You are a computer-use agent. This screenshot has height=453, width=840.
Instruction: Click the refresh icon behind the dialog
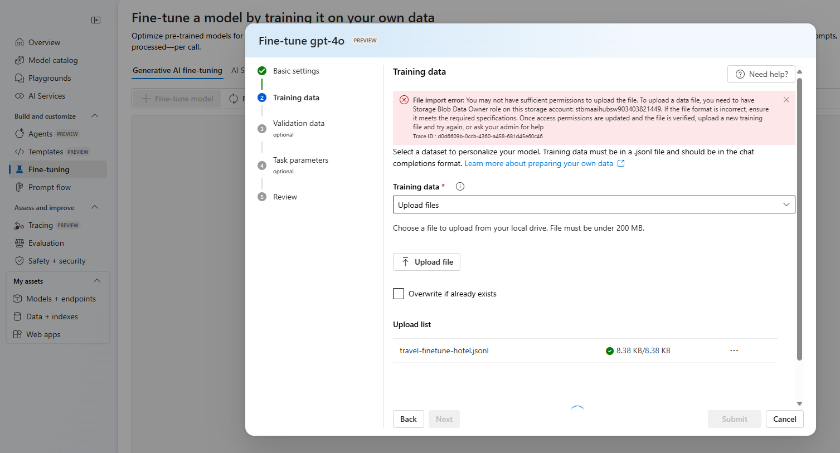(x=234, y=99)
